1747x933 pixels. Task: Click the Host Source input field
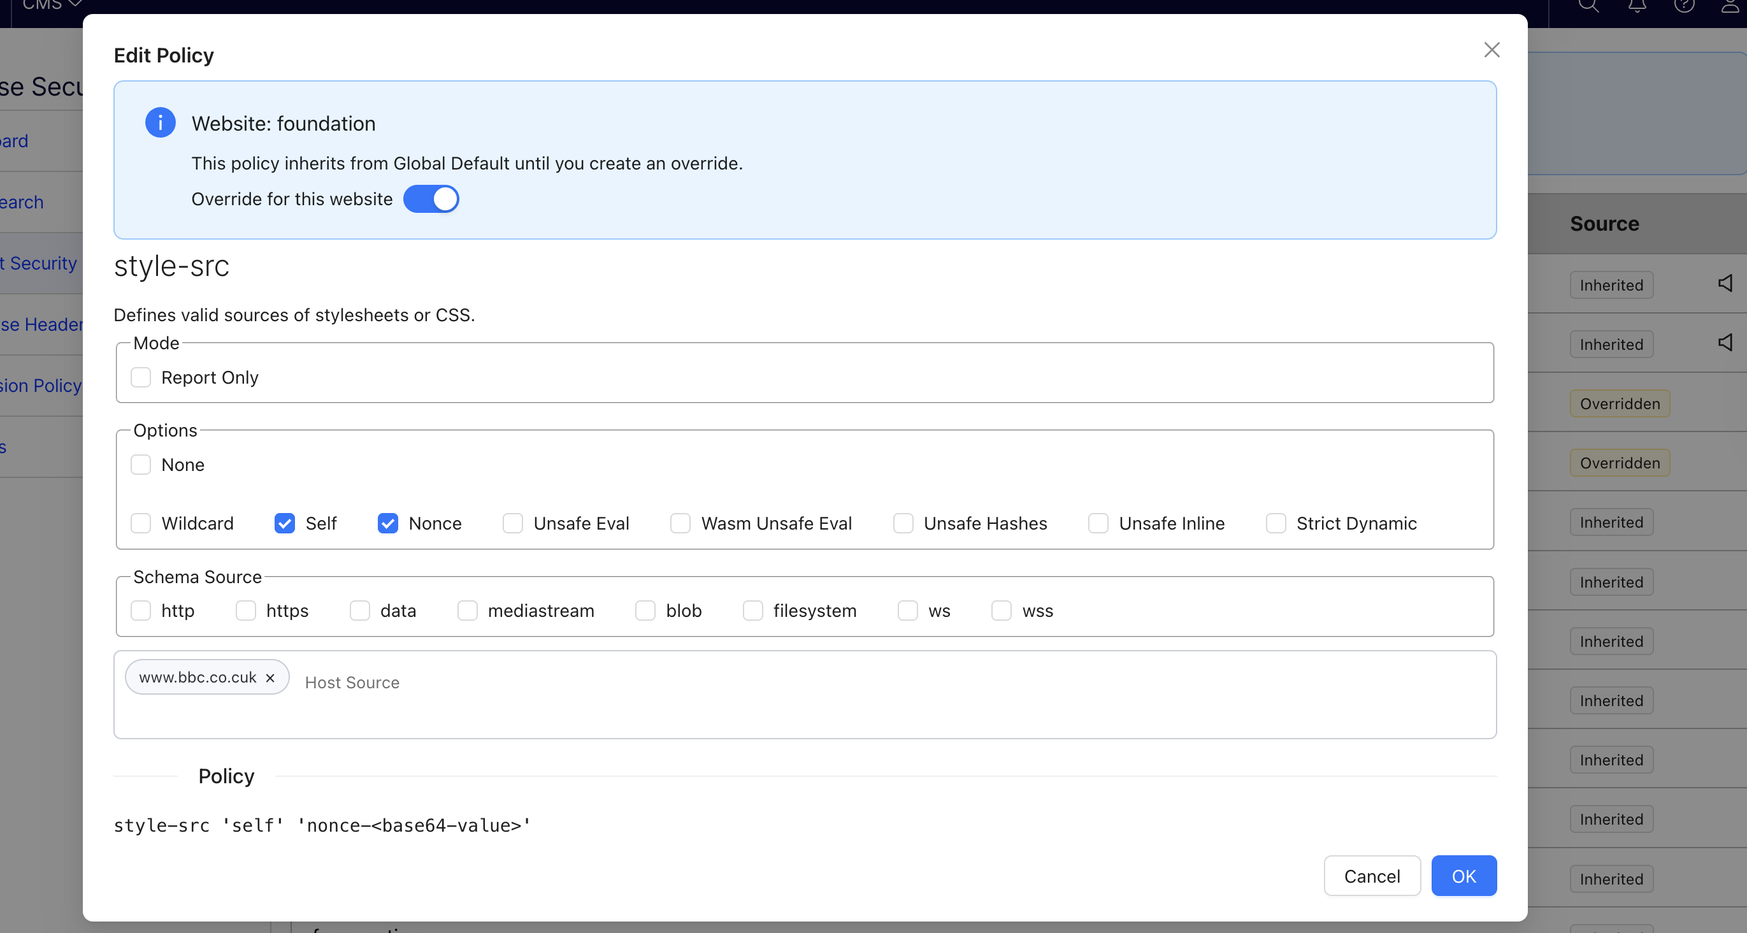[352, 682]
